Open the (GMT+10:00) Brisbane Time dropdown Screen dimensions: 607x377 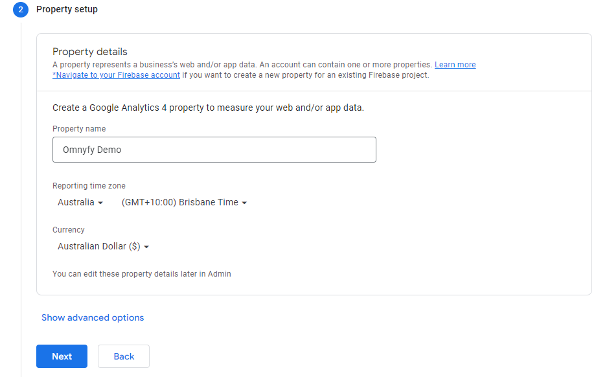pos(184,203)
